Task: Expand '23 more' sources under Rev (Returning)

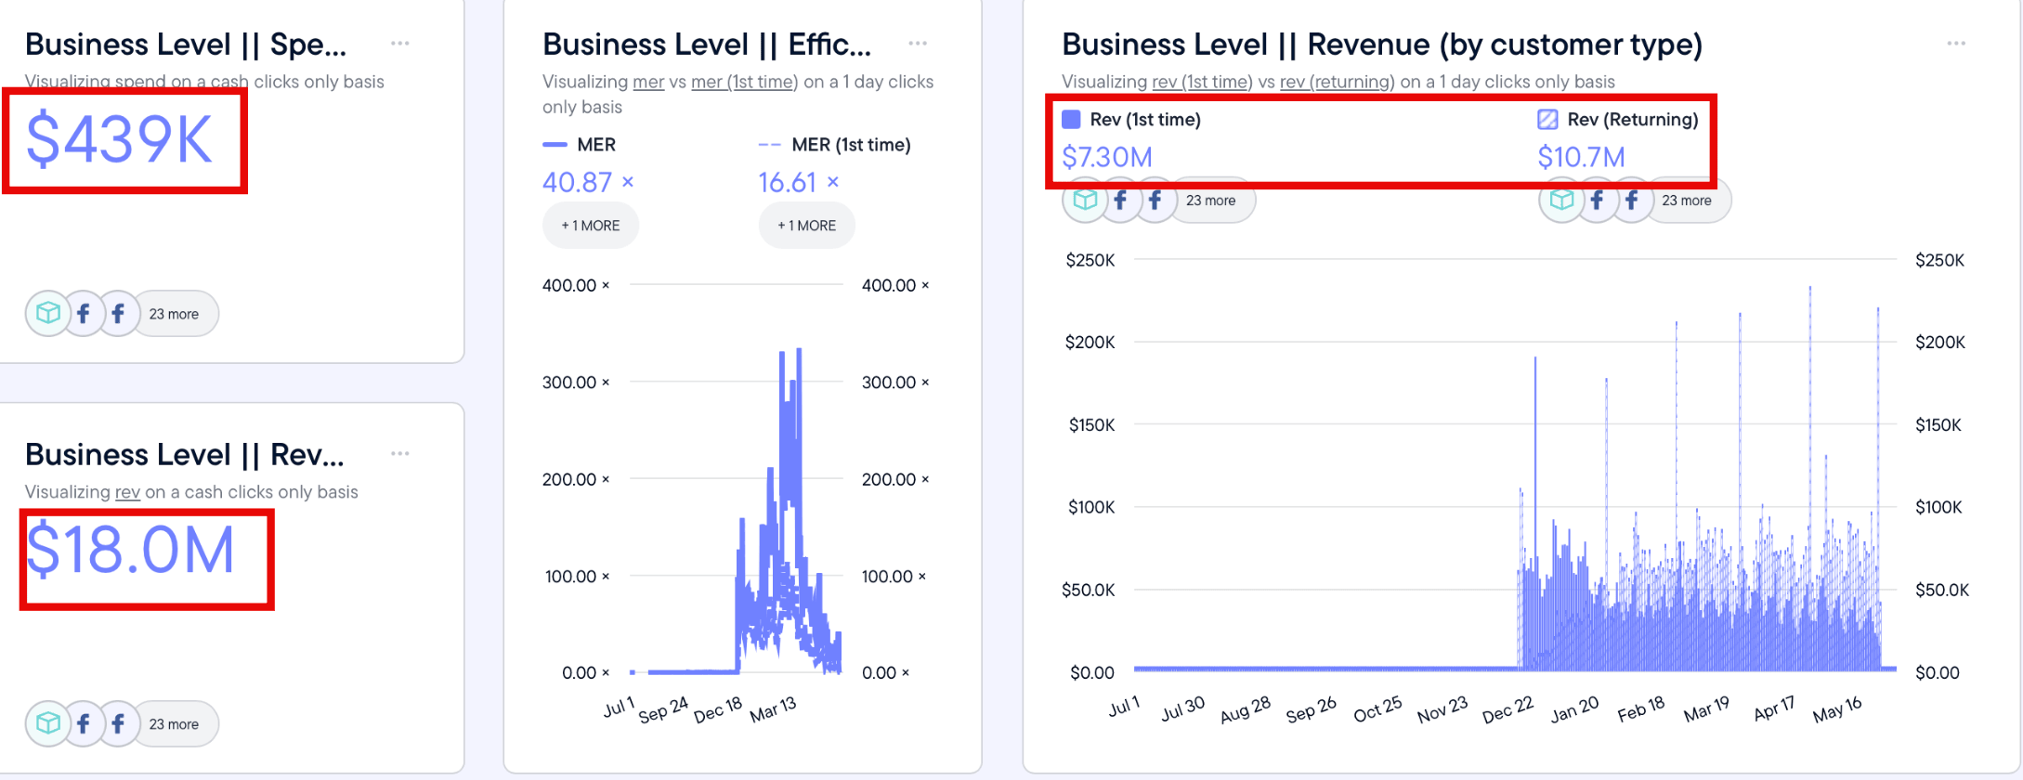Action: [1686, 201]
